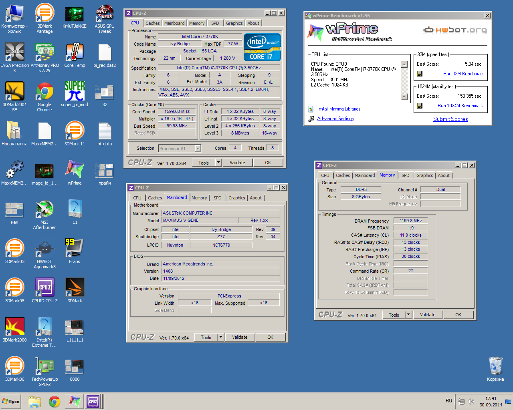Click the volume icon in system tray
Viewport: 513px width, 410px height.
471,402
